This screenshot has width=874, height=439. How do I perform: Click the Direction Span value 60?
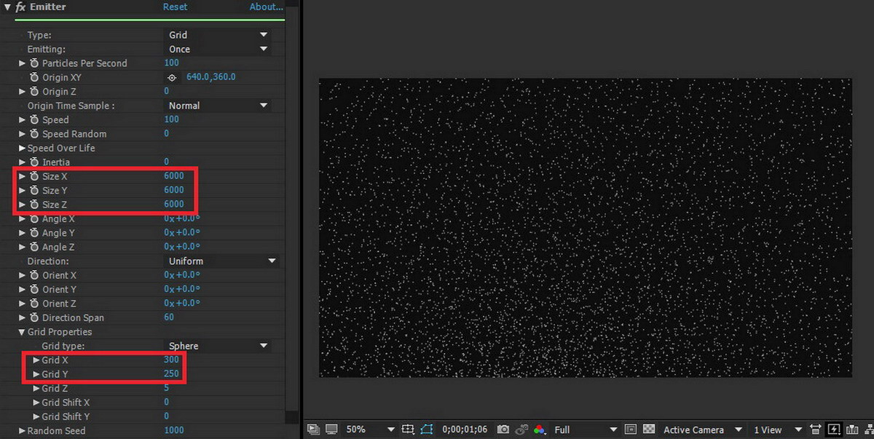coord(169,318)
